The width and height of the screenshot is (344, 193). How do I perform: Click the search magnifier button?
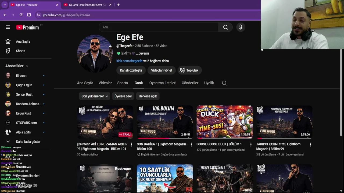(x=225, y=27)
